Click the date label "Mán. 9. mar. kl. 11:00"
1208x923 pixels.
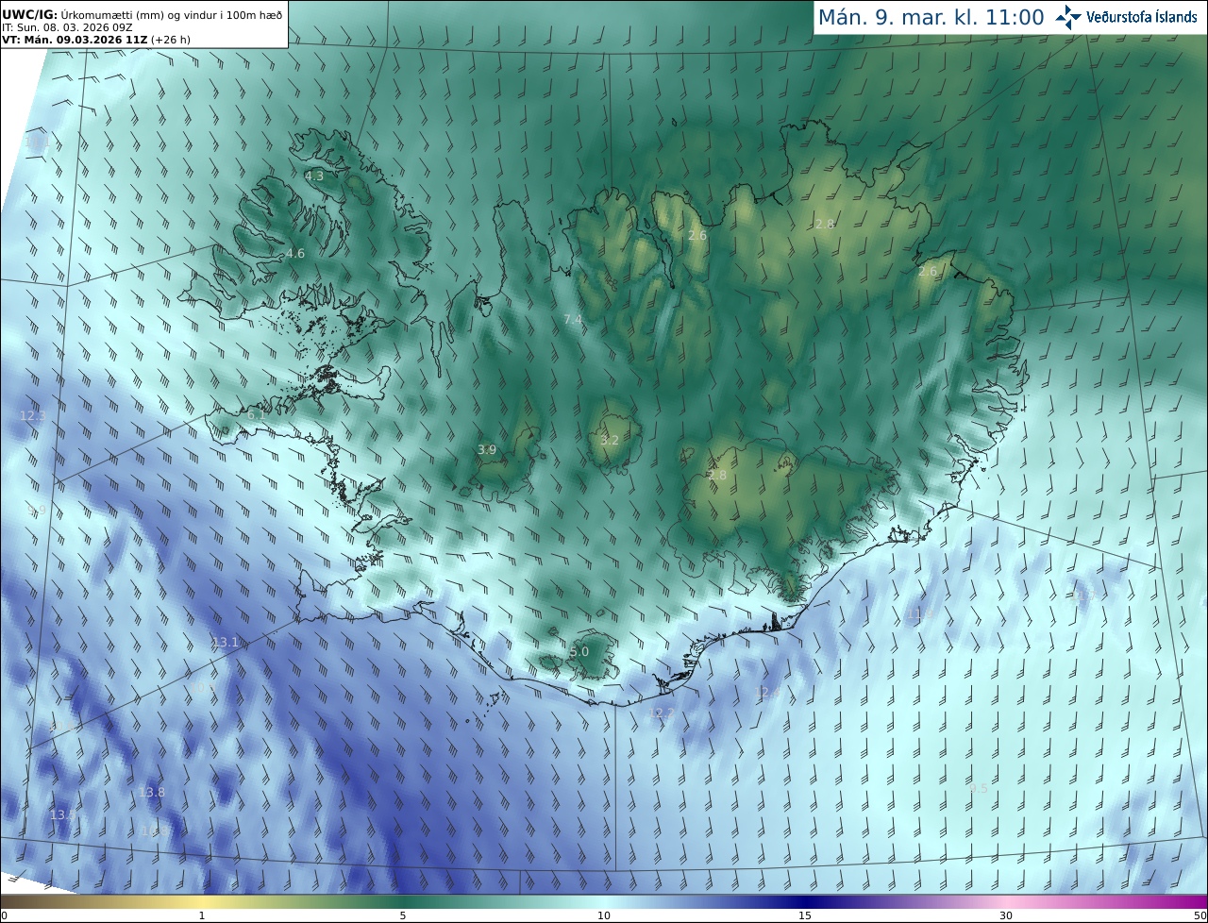(931, 17)
